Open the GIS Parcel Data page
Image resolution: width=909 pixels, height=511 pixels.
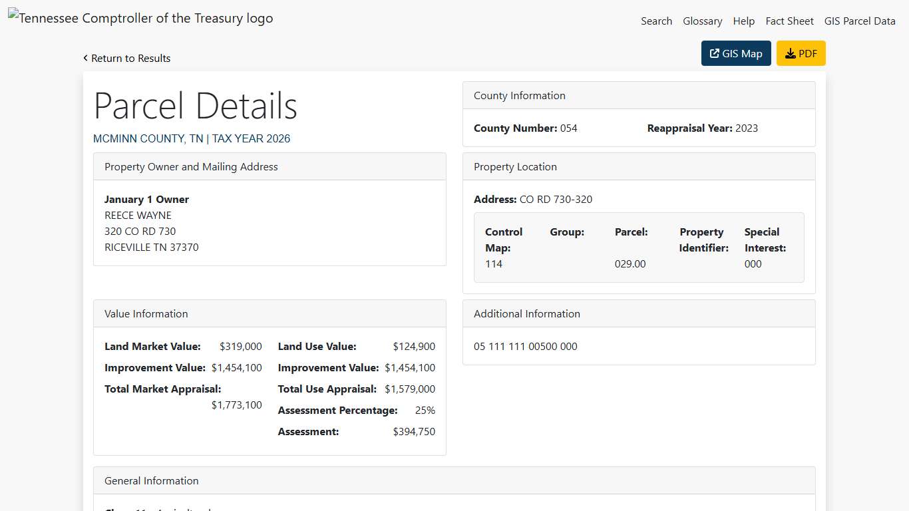click(x=860, y=21)
